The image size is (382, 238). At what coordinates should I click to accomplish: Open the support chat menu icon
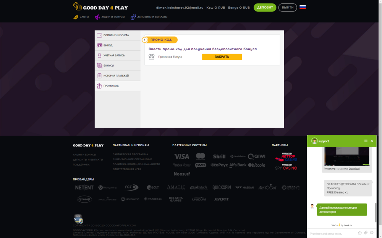[366, 141]
